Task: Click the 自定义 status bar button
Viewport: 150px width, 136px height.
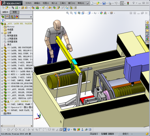Action: coord(125,134)
